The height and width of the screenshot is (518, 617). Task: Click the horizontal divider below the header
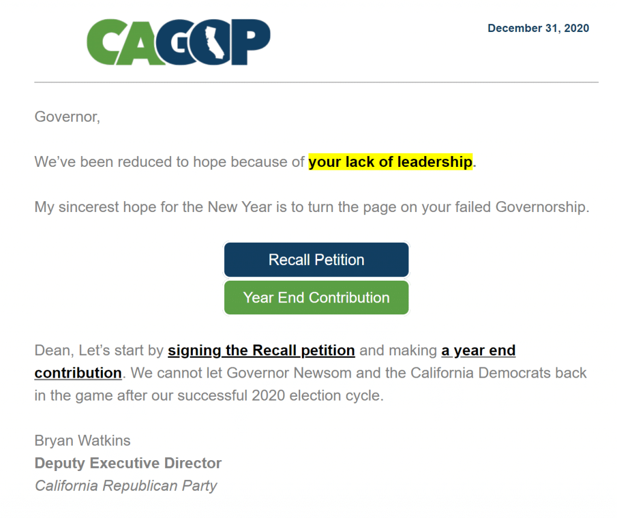pyautogui.click(x=316, y=82)
